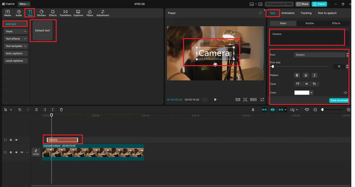Mute the main video track audio
Image resolution: width=355 pixels, height=187 pixels.
[x=22, y=152]
